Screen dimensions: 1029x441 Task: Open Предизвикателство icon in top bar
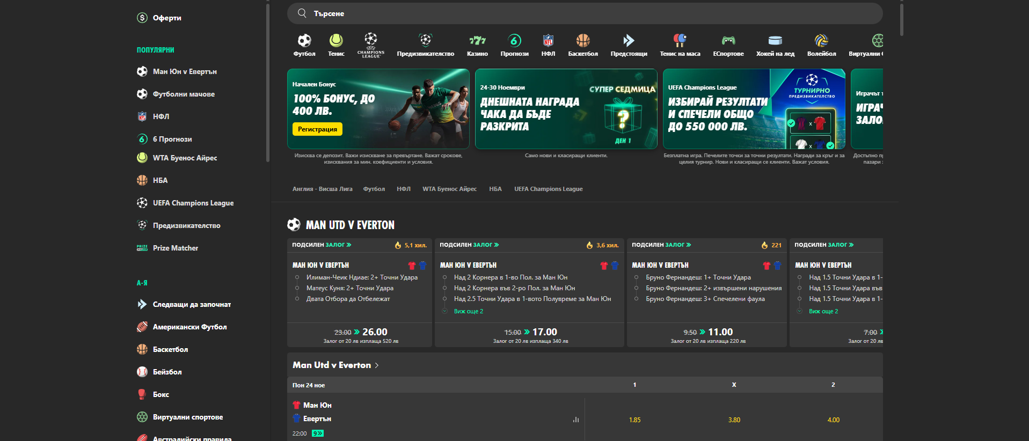click(426, 45)
